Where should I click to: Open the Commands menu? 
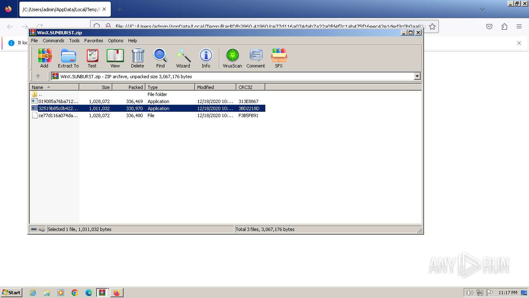click(53, 41)
